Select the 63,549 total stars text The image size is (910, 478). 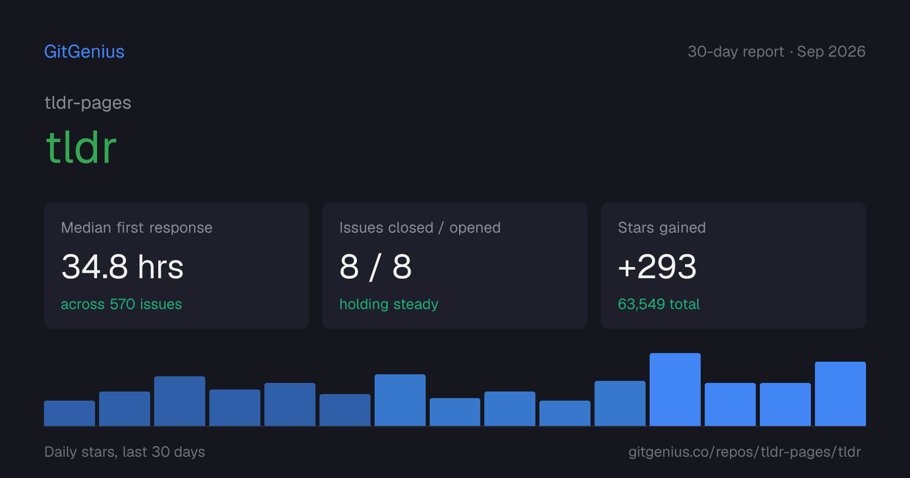[659, 304]
